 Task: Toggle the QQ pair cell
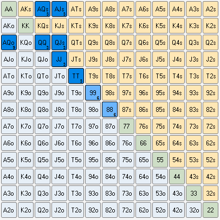click(x=42, y=43)
